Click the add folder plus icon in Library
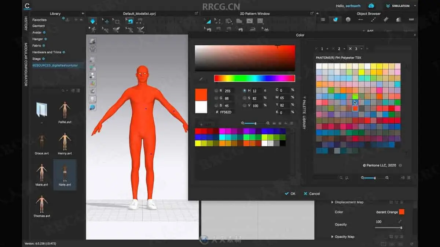This screenshot has width=440, height=247. (x=76, y=19)
